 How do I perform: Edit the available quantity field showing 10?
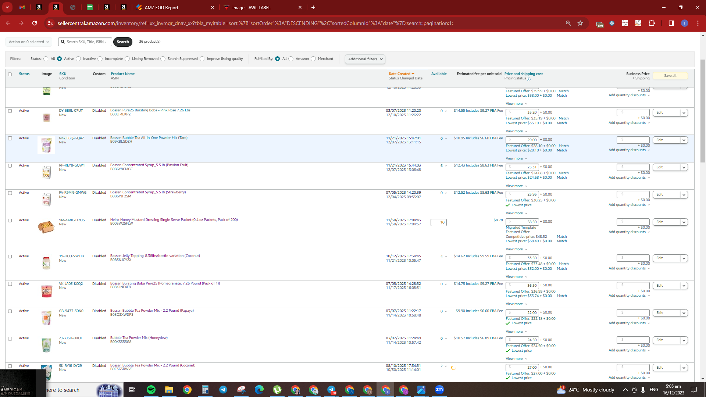pos(439,222)
